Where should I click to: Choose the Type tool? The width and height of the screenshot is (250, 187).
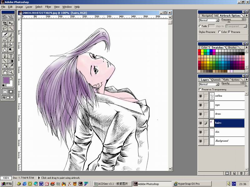tap(11, 56)
